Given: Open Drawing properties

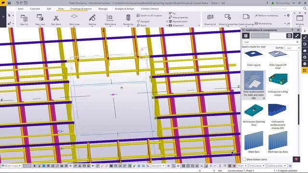Looking at the screenshot, I should [x=228, y=20].
